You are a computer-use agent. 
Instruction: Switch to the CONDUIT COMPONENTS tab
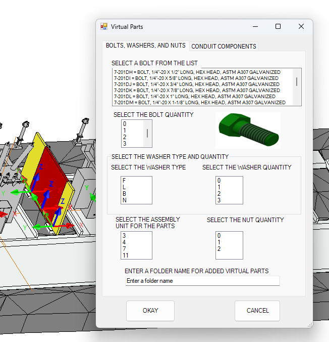pos(224,46)
